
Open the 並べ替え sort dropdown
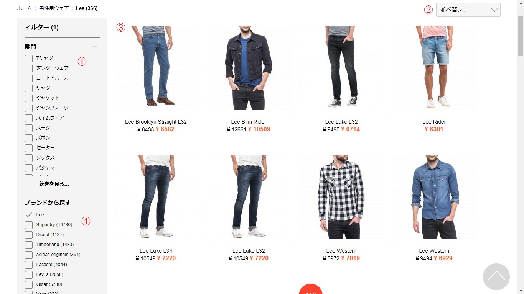[468, 10]
